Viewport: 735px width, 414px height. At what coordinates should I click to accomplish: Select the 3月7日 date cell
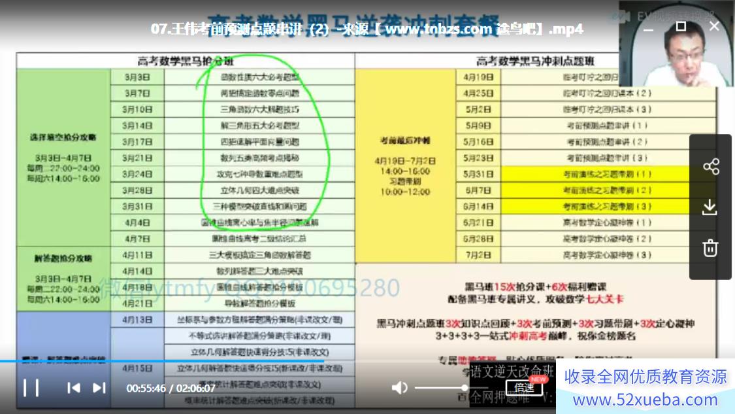point(137,94)
